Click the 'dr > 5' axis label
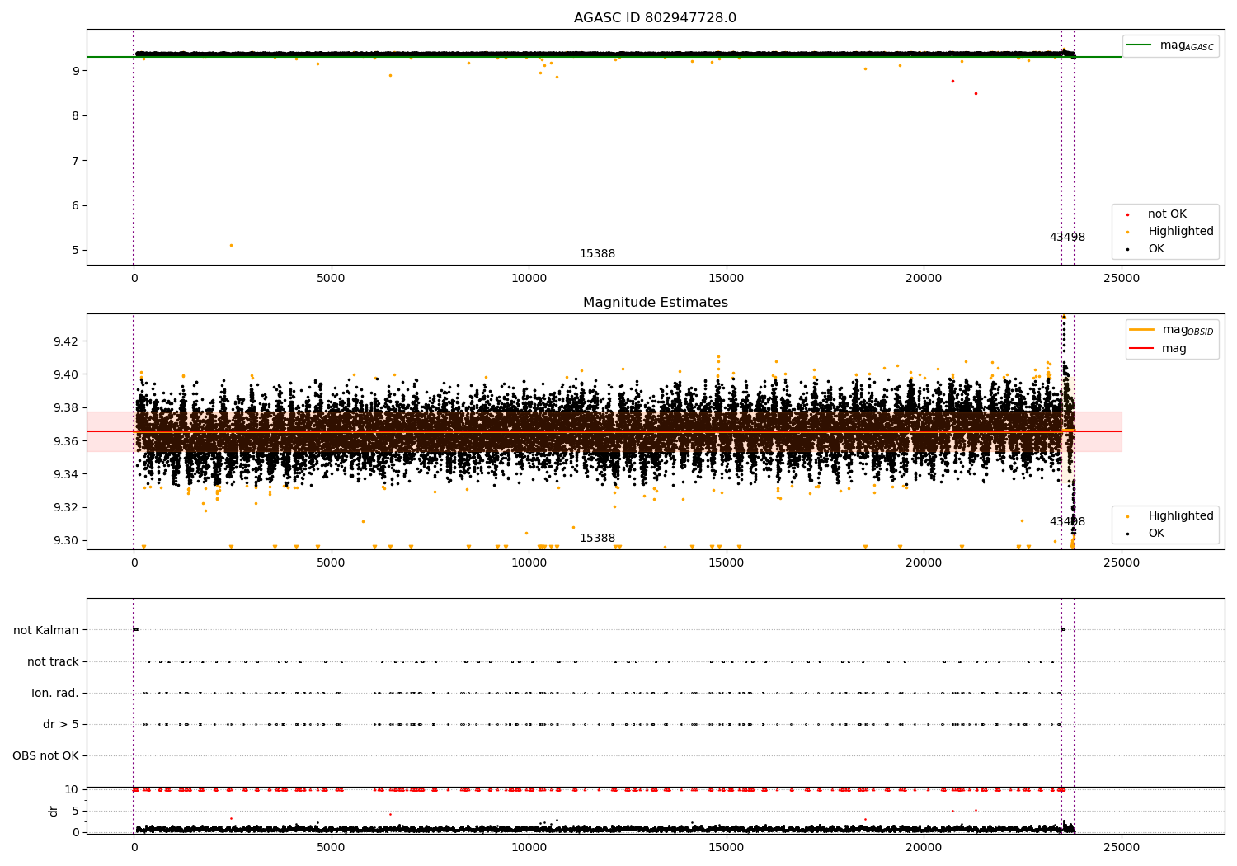This screenshot has width=1237, height=866. click(61, 724)
